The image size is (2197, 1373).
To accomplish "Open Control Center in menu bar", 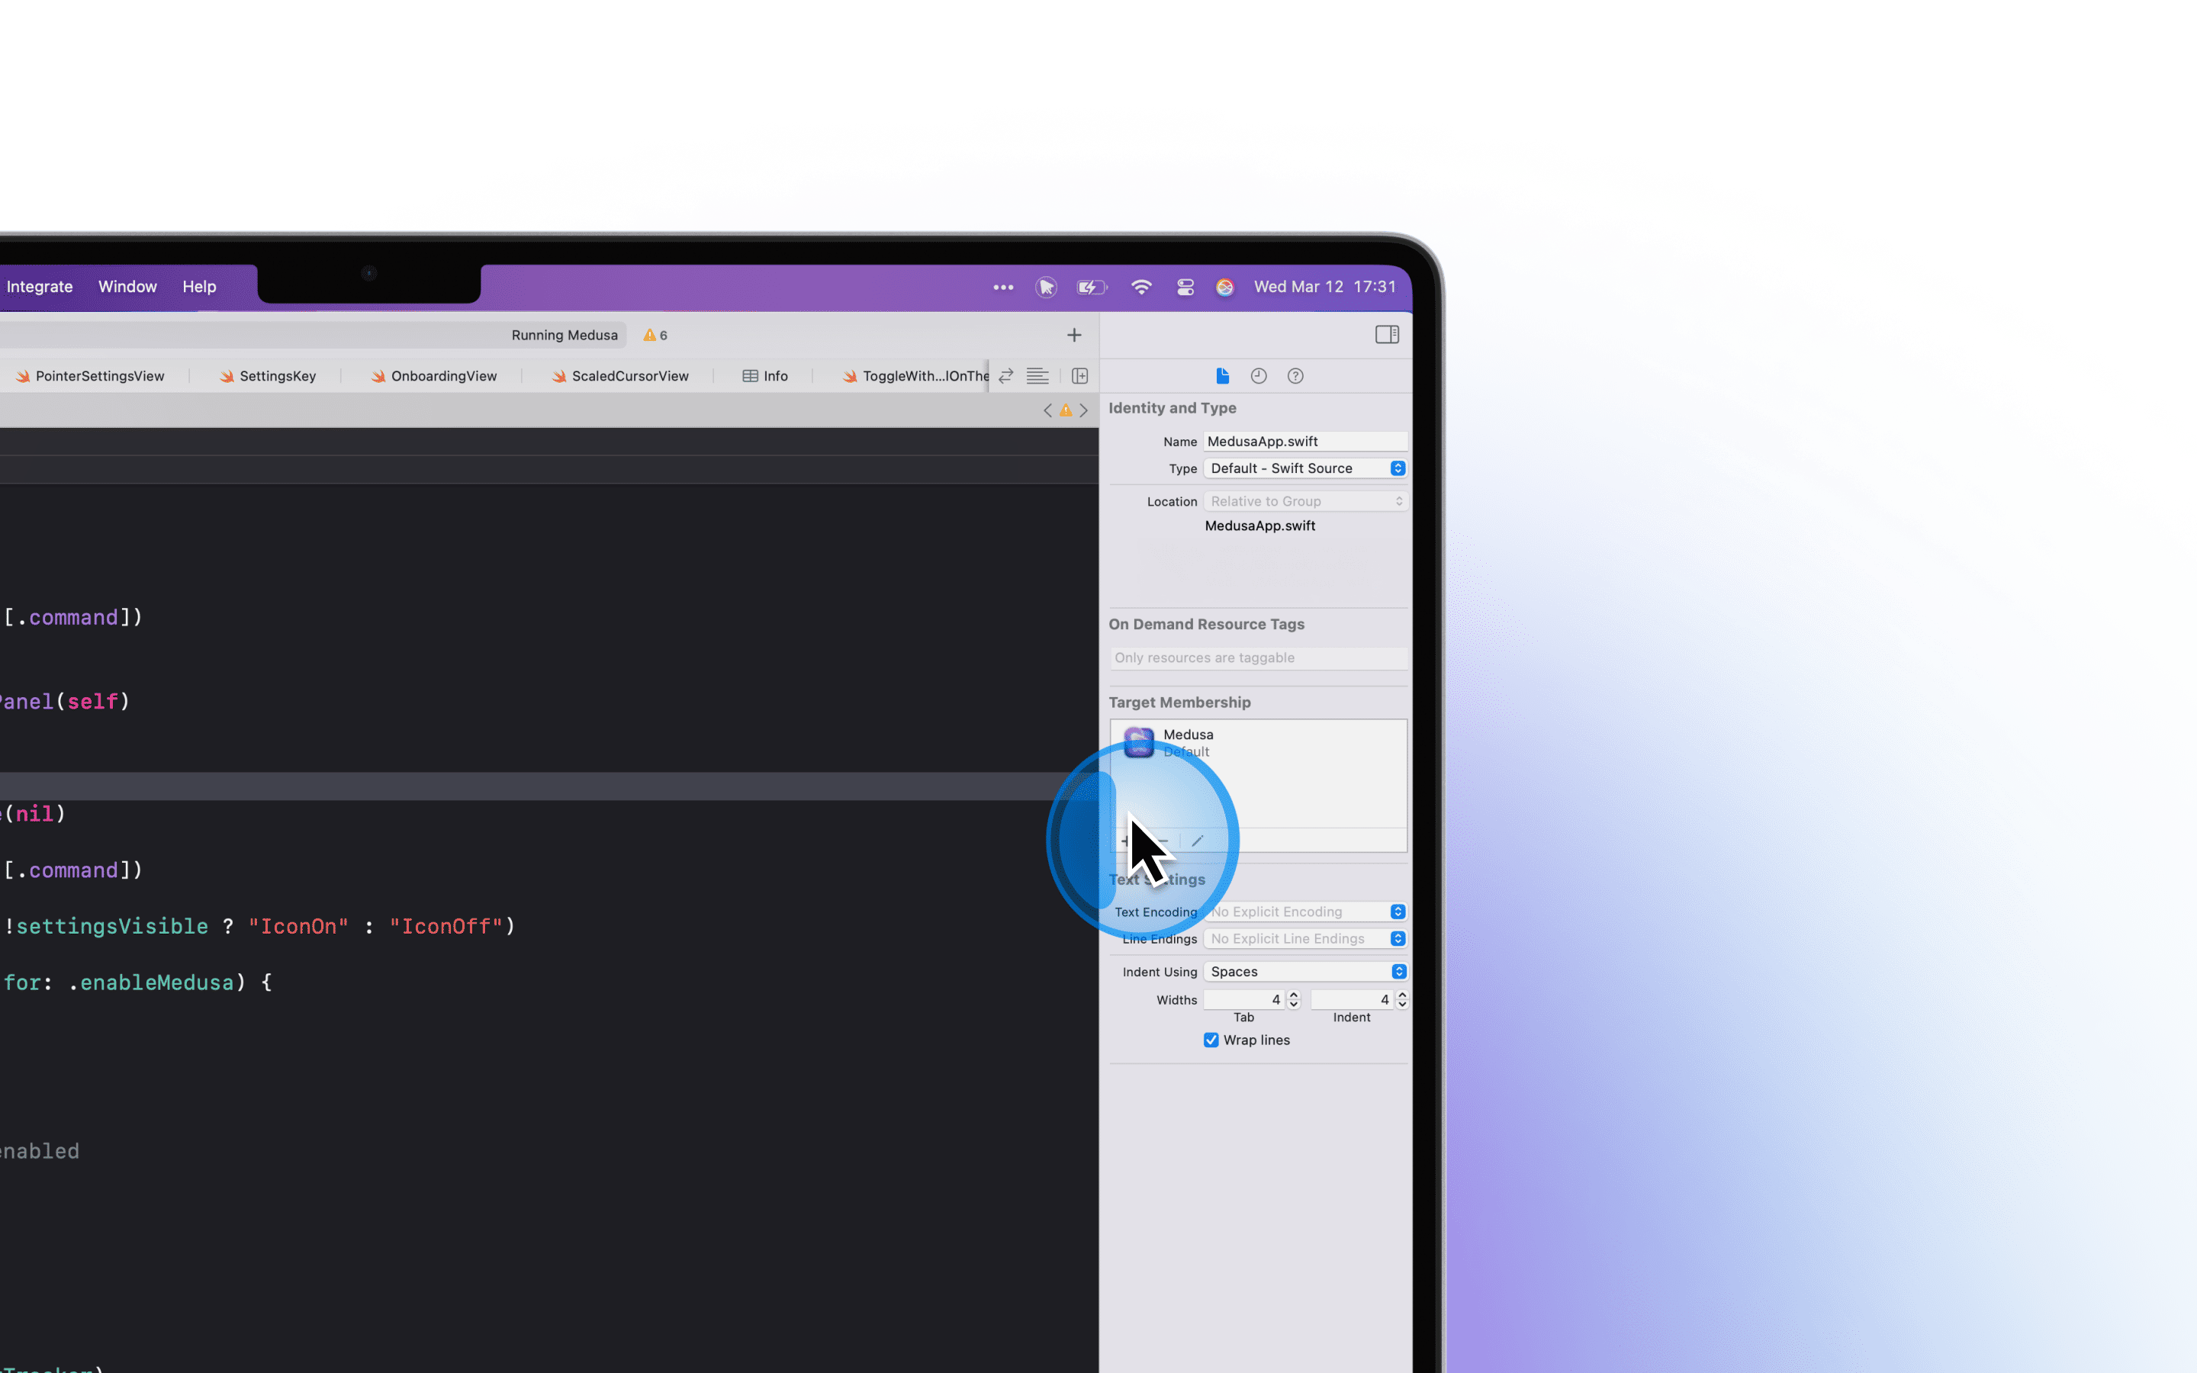I will (1185, 287).
